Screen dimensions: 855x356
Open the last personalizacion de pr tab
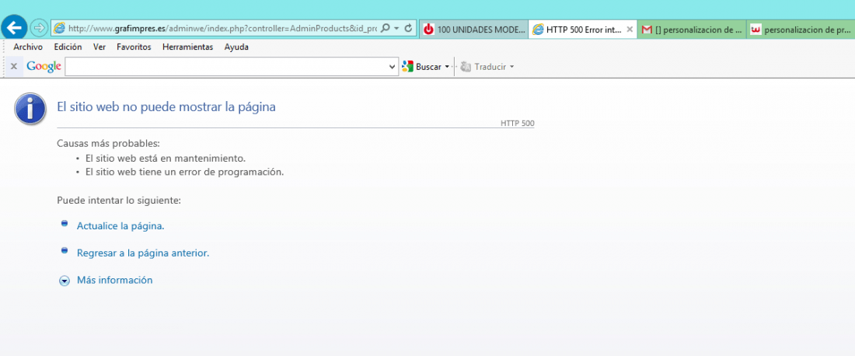801,30
